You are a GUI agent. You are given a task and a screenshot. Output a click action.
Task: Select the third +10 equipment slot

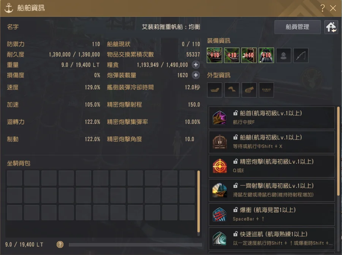(x=249, y=55)
